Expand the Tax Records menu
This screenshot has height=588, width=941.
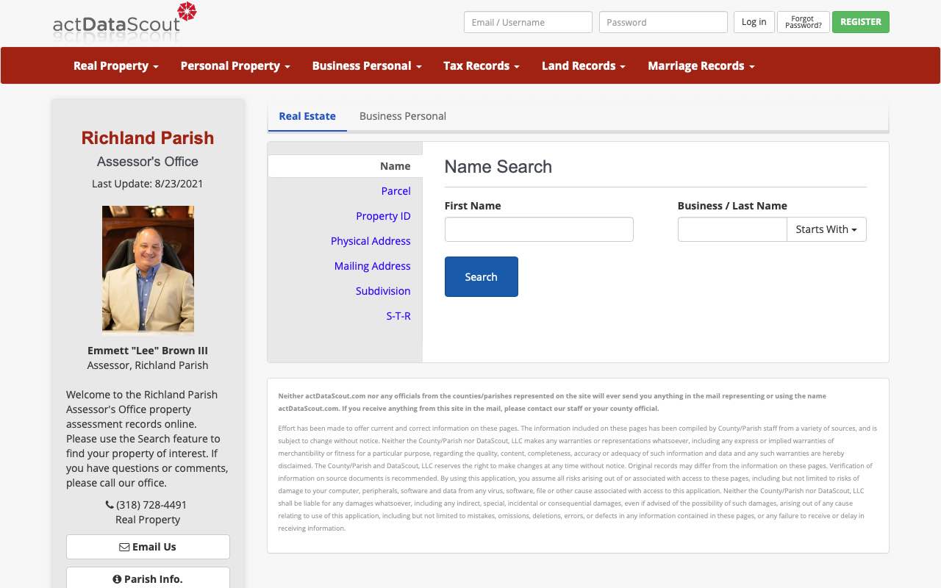click(x=481, y=65)
